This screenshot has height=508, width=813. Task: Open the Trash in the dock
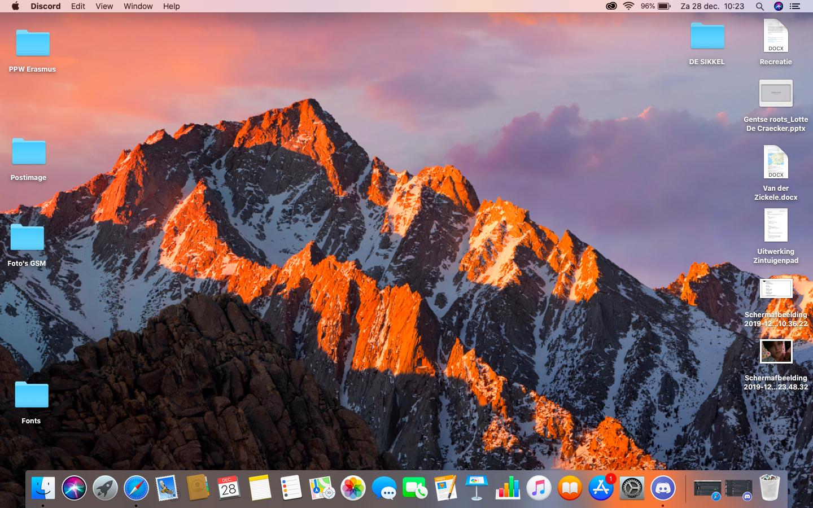[x=770, y=488]
